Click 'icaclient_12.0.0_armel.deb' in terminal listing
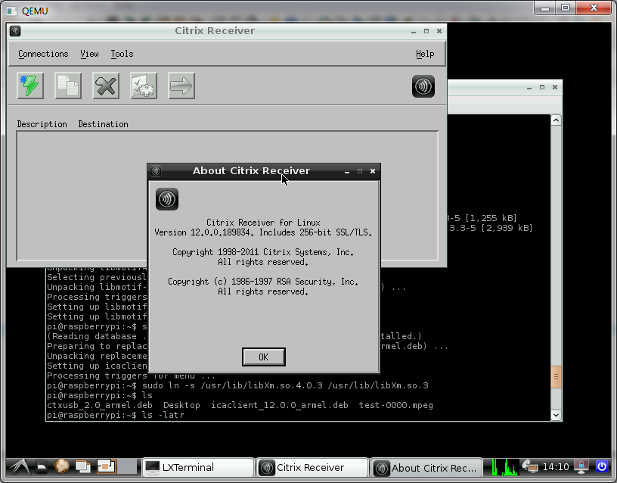The width and height of the screenshot is (617, 483). [279, 405]
